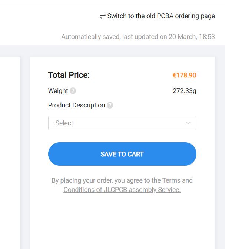Click the Total Price label
Image resolution: width=225 pixels, height=249 pixels.
69,75
